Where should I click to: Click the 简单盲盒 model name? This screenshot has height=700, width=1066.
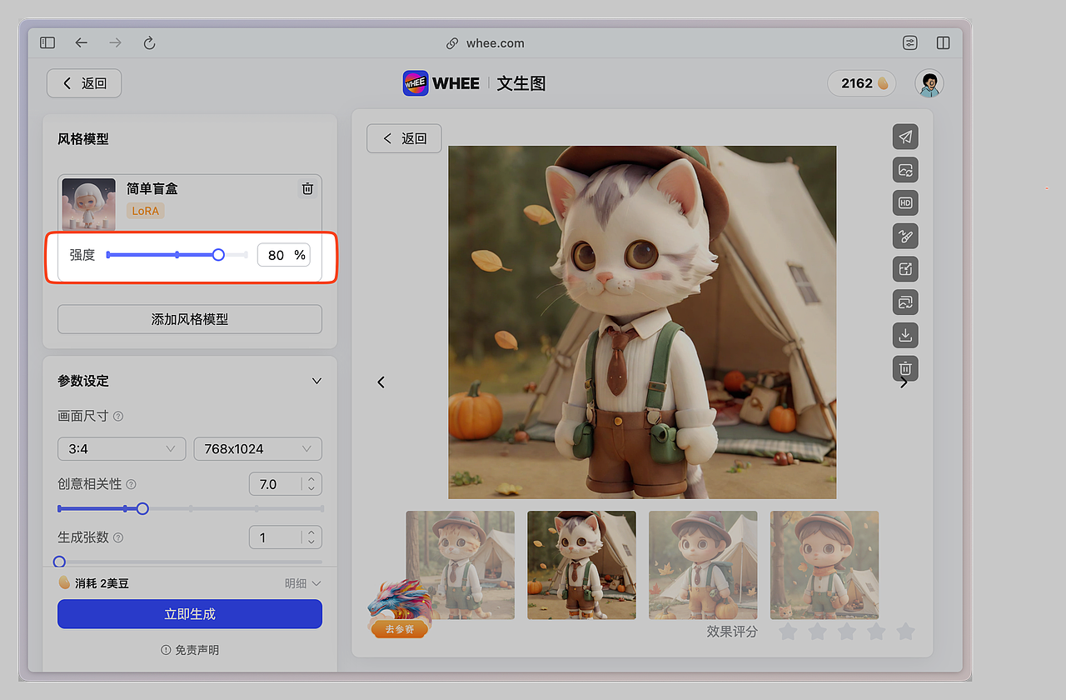(152, 188)
